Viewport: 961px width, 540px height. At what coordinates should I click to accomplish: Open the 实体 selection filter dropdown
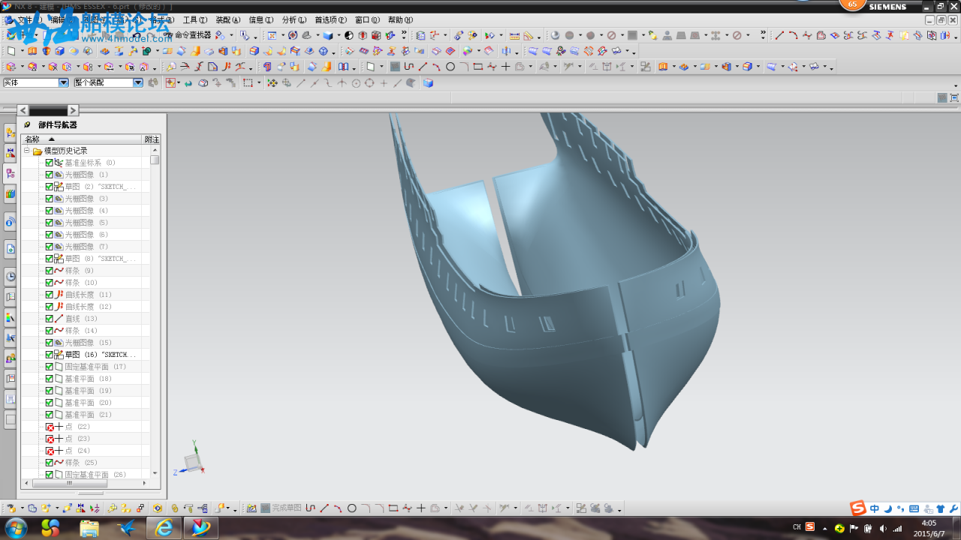point(63,83)
